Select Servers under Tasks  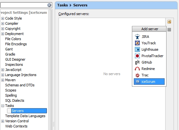click(x=29, y=111)
